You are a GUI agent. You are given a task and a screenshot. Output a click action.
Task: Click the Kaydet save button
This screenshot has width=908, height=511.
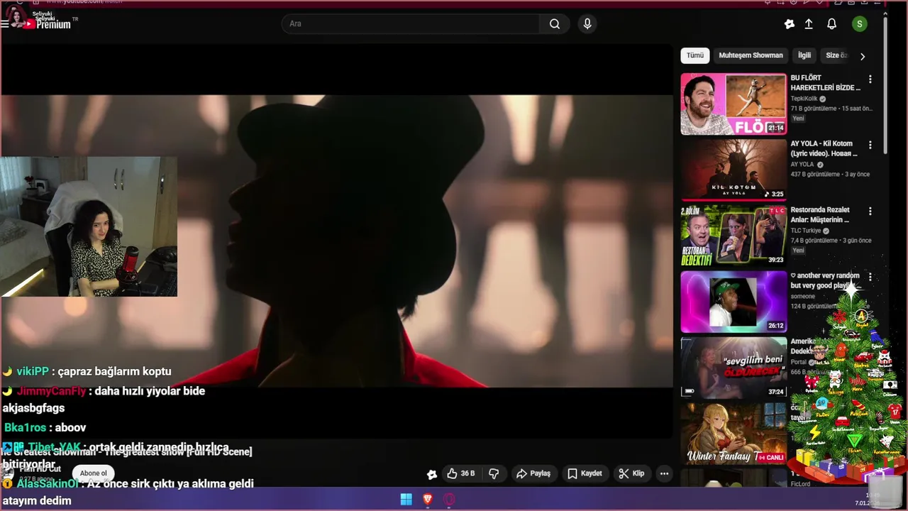[585, 473]
